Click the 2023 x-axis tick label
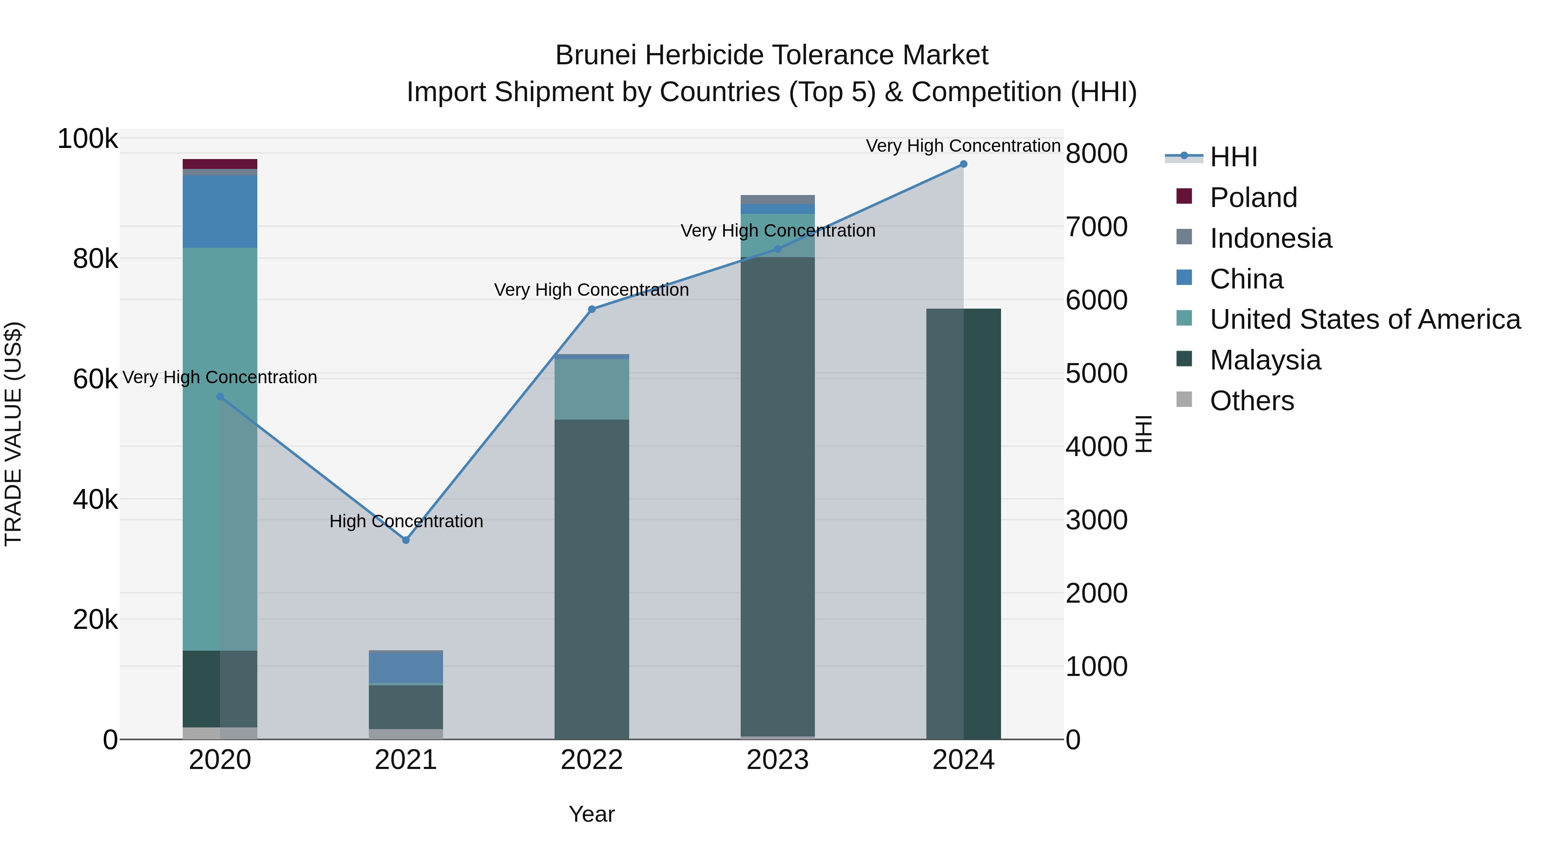This screenshot has width=1544, height=868. (x=778, y=760)
